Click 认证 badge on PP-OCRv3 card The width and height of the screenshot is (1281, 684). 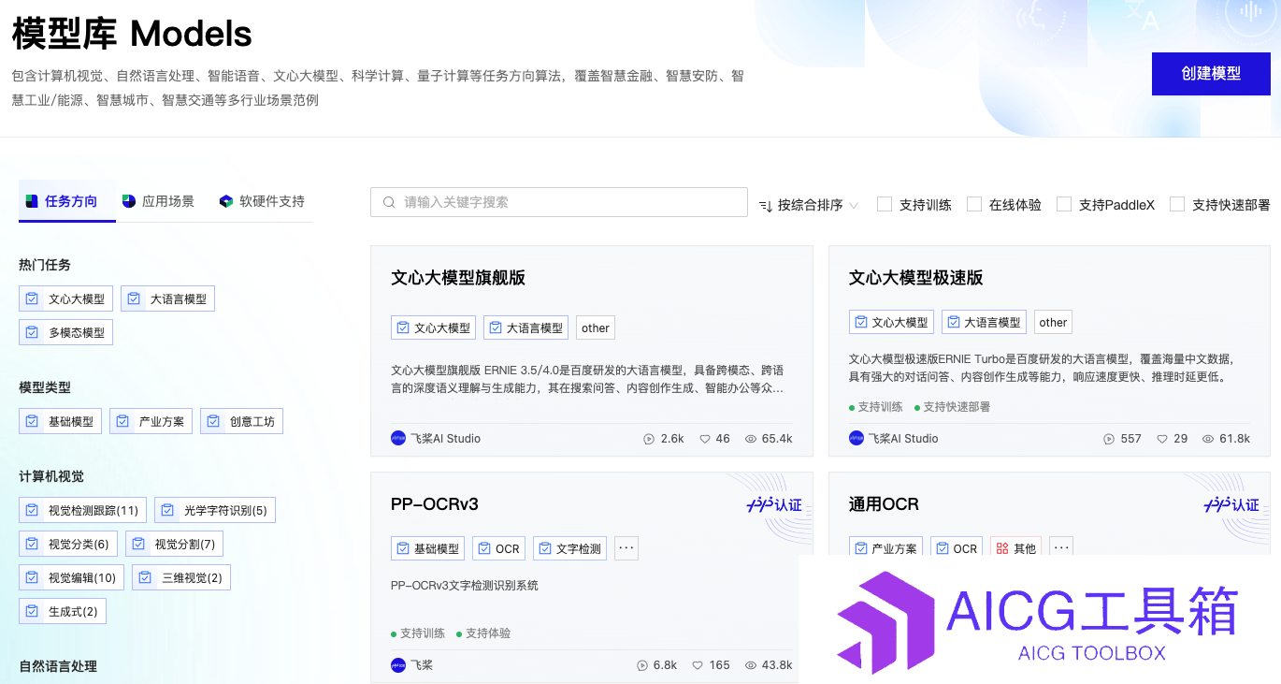click(773, 505)
